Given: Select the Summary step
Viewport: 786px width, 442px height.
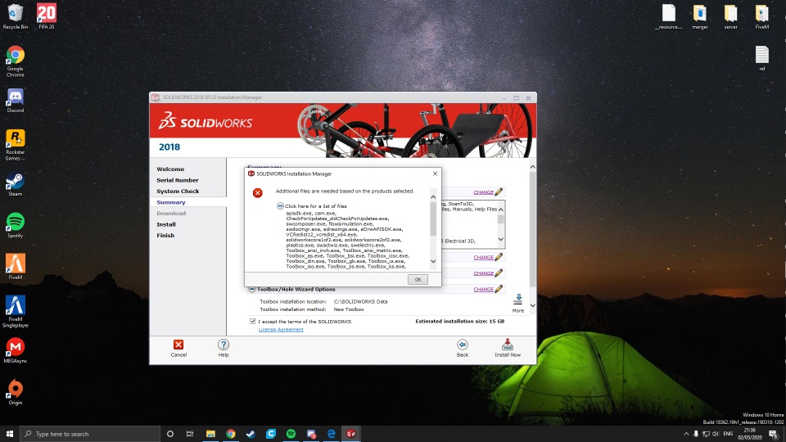Looking at the screenshot, I should tap(171, 202).
